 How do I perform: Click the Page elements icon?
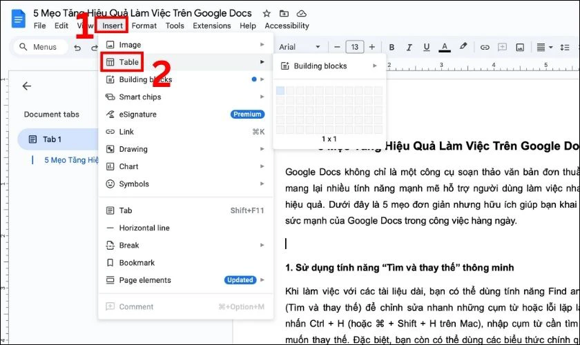click(110, 280)
